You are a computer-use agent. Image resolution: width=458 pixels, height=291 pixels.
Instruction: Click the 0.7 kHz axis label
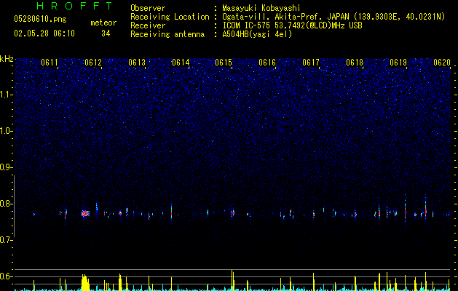(x=7, y=240)
